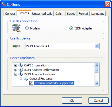Expand the ISDN Adapter Information node
This screenshot has height=107, width=112.
(15, 70)
